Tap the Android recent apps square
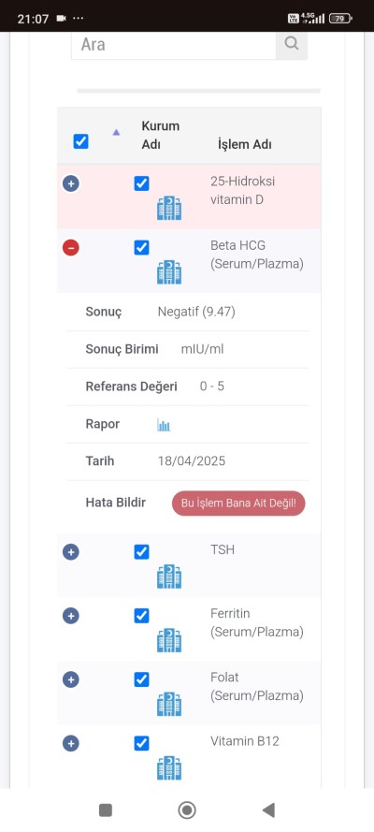Screen dimensions: 374x832 [106, 810]
